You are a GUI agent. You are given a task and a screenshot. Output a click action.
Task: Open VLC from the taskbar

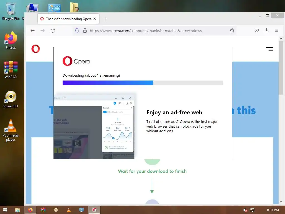click(x=69, y=210)
